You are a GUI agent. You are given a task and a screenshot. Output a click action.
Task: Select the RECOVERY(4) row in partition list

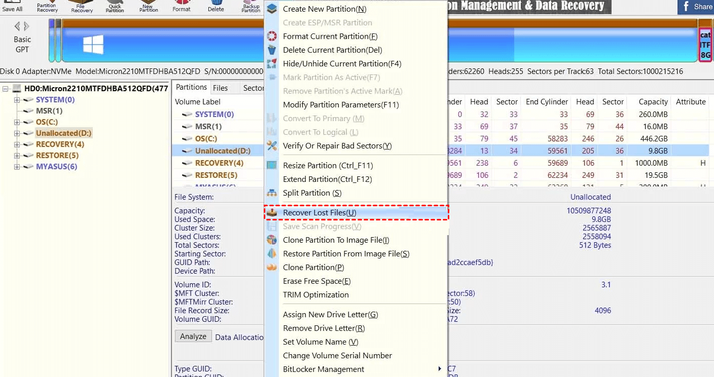(x=219, y=163)
